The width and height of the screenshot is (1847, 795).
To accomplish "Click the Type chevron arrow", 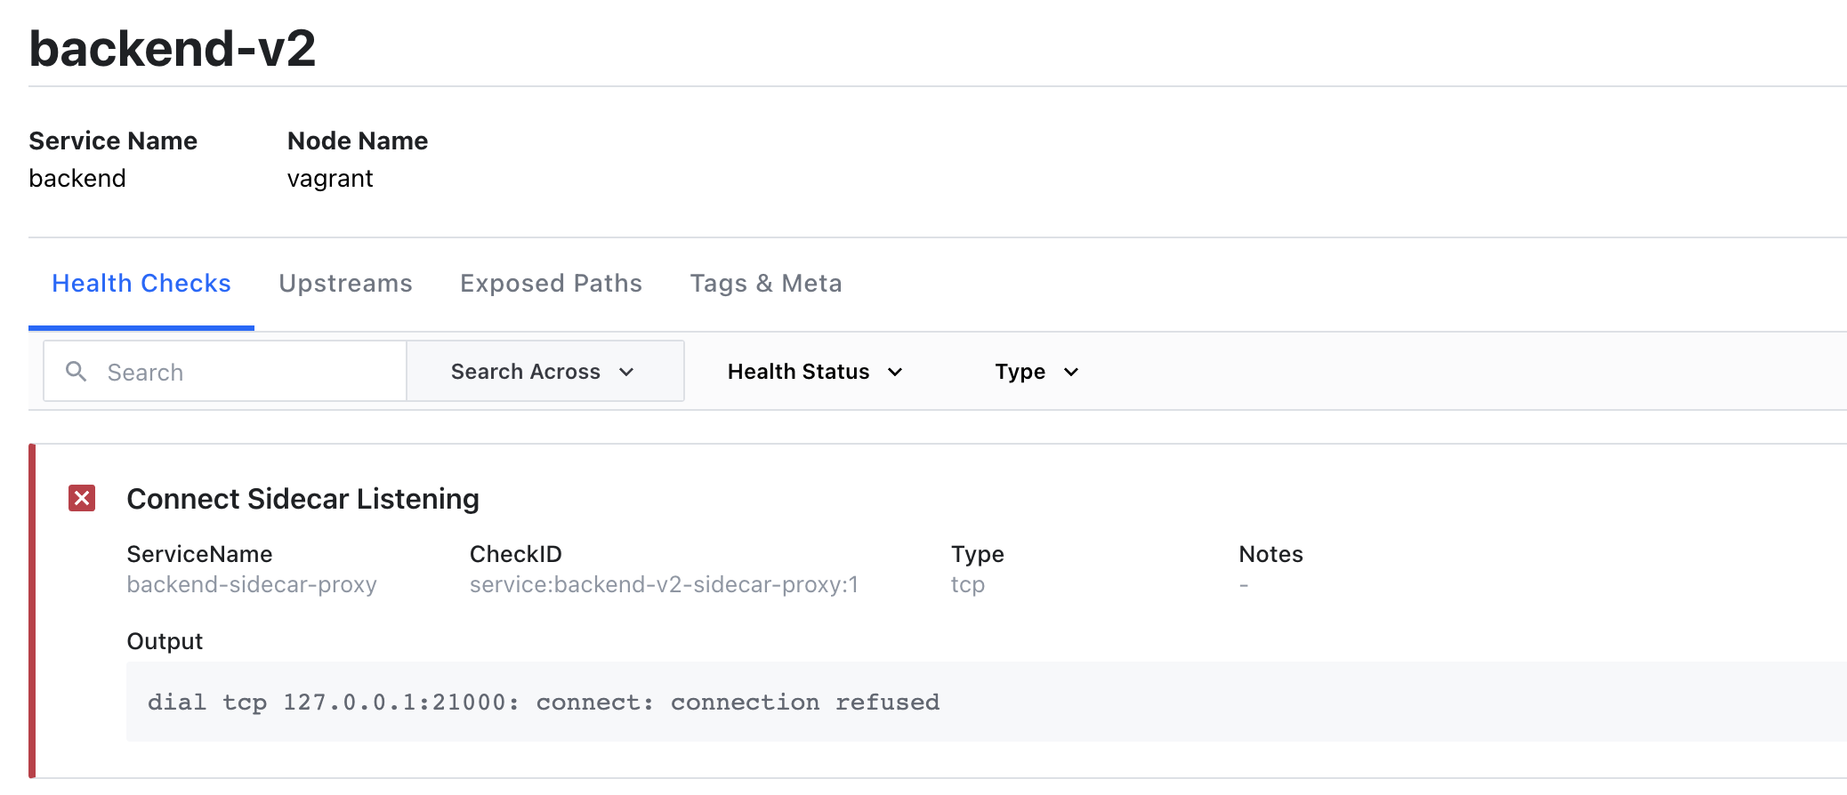I will (1071, 372).
